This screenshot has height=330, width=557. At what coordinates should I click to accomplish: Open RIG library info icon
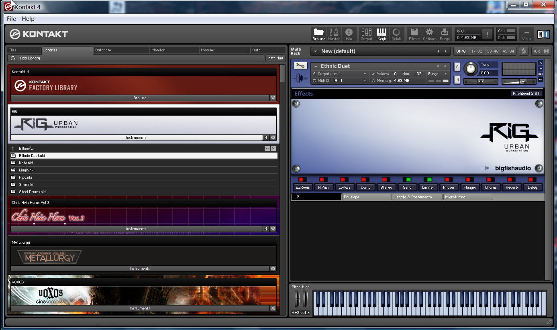tap(266, 138)
